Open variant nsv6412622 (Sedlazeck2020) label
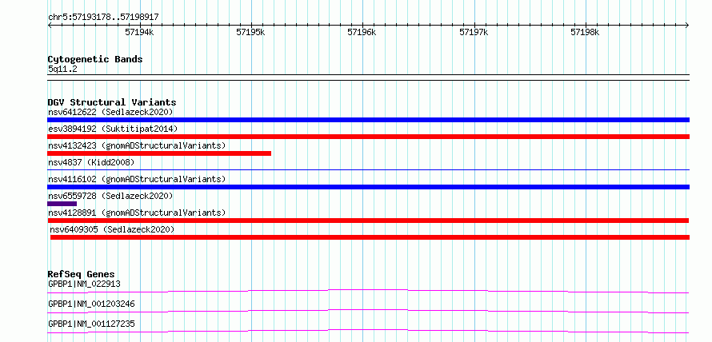This screenshot has height=342, width=712. click(x=110, y=112)
